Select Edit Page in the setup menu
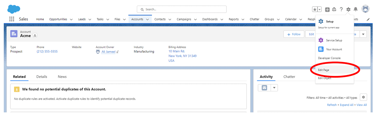The width and height of the screenshot is (377, 115). coord(335,70)
